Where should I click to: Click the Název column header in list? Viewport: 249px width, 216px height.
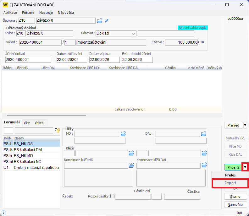36,138
